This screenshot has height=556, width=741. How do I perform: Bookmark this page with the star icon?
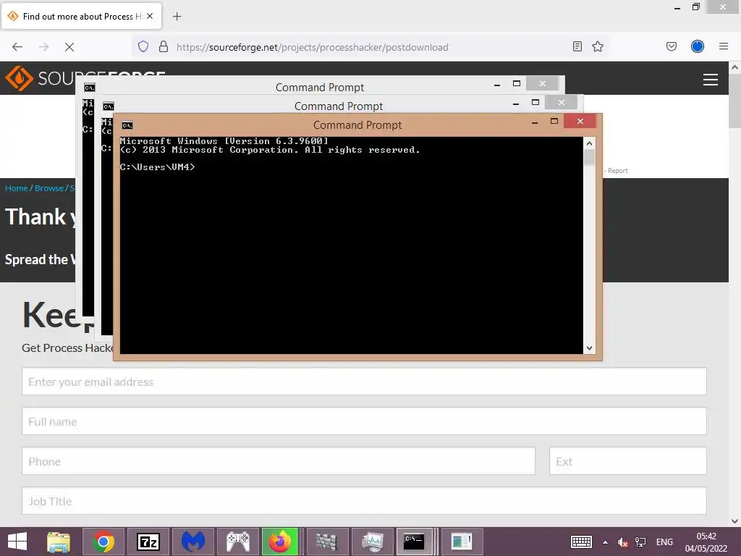click(598, 46)
